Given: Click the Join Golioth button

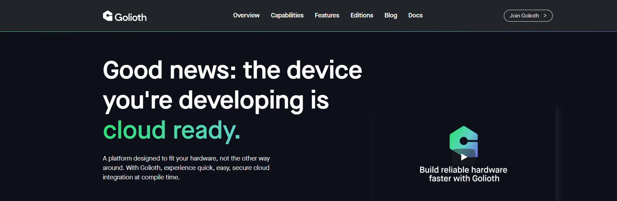Looking at the screenshot, I should 528,16.
